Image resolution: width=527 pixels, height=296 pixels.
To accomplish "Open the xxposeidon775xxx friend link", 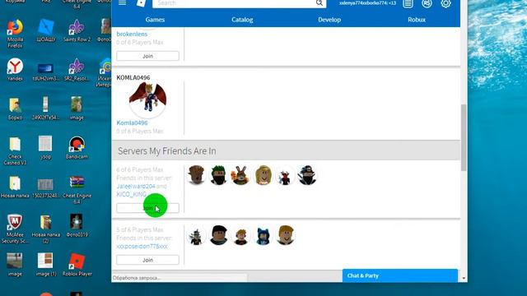I will pos(142,247).
